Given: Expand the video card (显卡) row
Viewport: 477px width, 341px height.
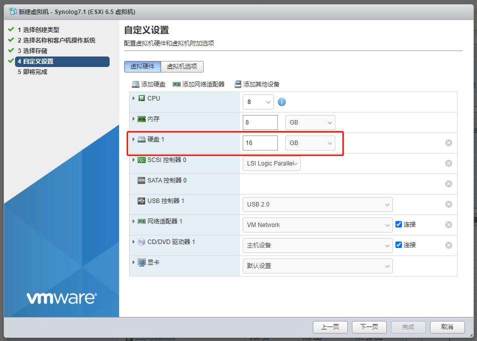Looking at the screenshot, I should (x=134, y=262).
